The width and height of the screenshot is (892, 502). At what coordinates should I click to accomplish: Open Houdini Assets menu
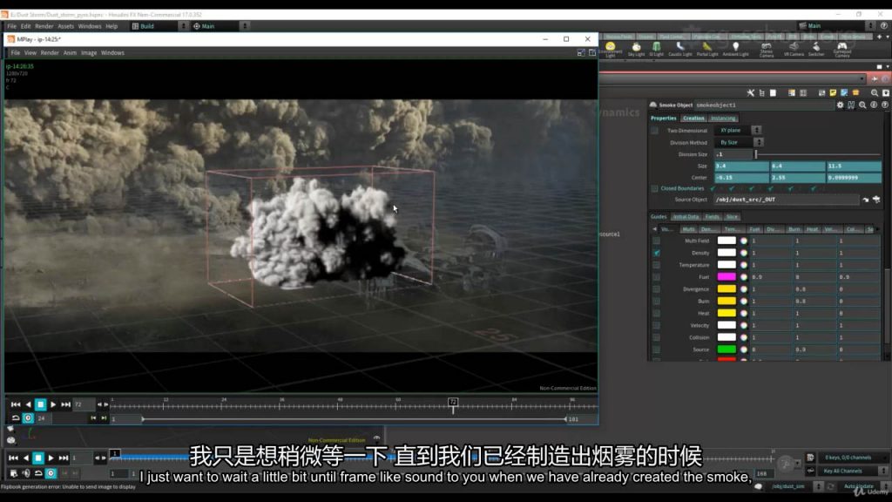65,26
